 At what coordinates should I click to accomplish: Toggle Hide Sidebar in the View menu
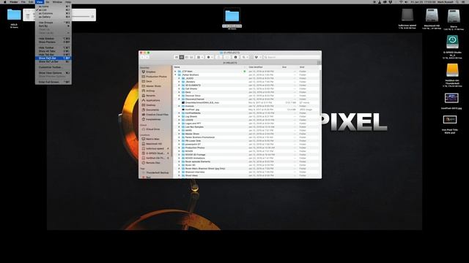(x=53, y=39)
